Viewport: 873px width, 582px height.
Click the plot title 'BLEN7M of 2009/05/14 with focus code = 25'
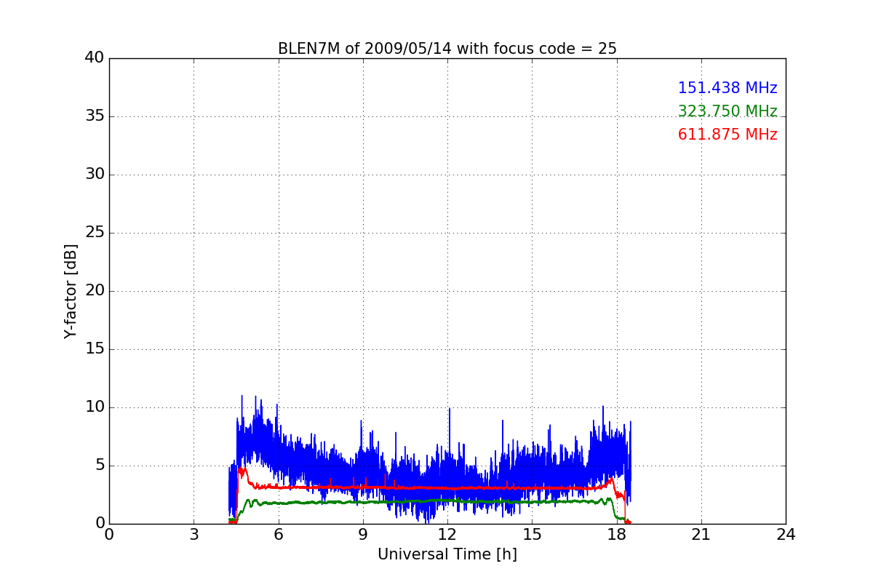coord(447,49)
